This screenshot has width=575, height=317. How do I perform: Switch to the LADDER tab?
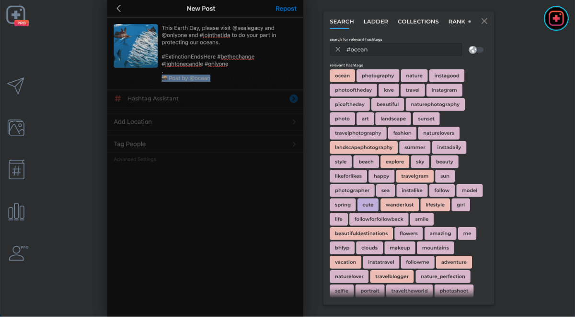coord(376,22)
